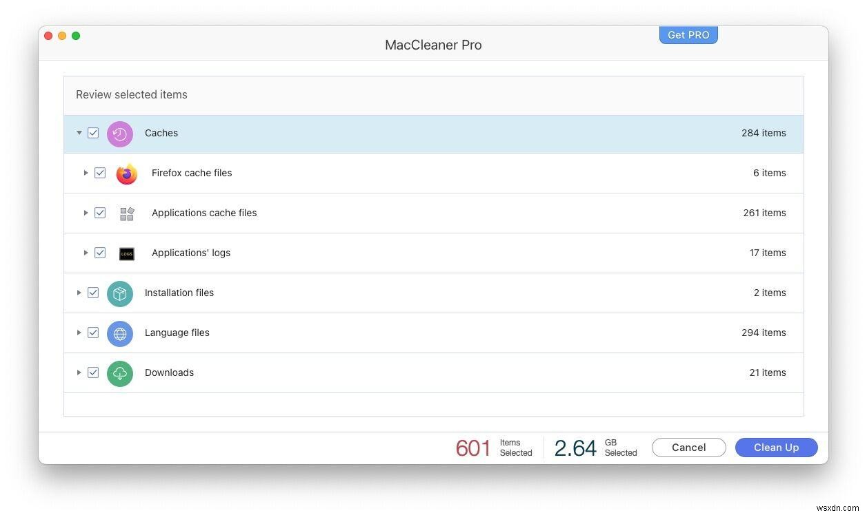This screenshot has height=515, width=867.
Task: Open the Installation files entry
Action: 179,293
